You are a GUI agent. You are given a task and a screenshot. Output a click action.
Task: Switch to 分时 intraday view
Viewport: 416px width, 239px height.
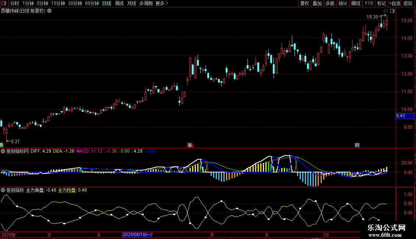click(x=15, y=3)
